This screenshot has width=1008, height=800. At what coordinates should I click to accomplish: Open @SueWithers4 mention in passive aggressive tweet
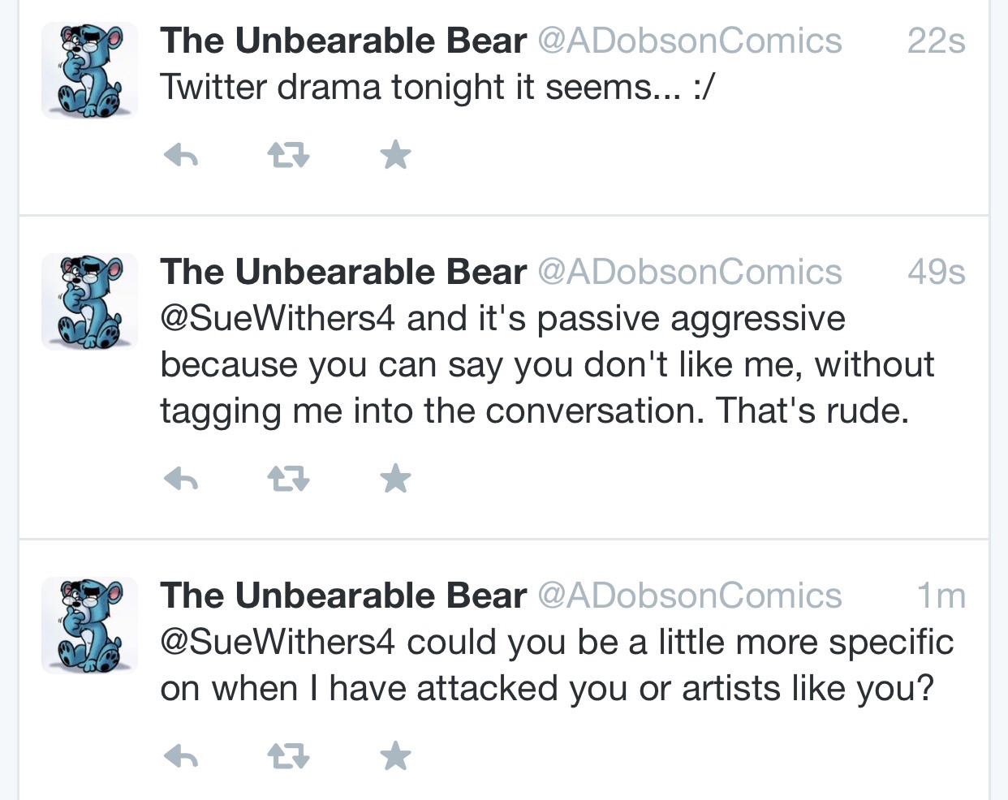click(278, 318)
